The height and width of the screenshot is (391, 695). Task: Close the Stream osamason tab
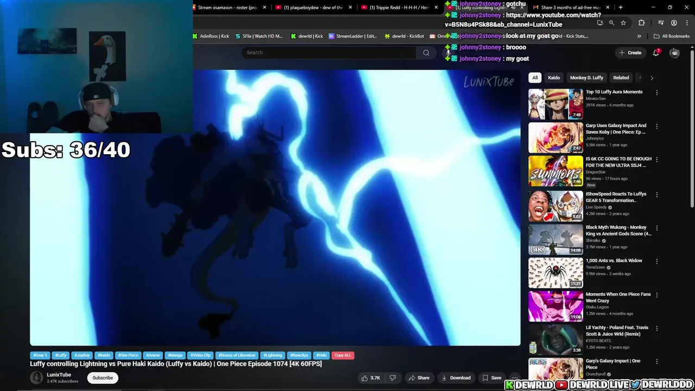pyautogui.click(x=264, y=8)
